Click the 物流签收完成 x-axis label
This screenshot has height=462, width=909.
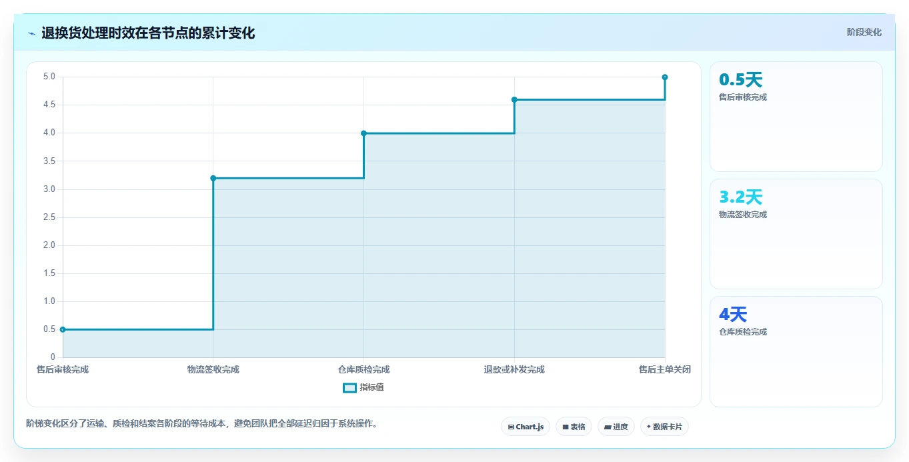(x=213, y=369)
